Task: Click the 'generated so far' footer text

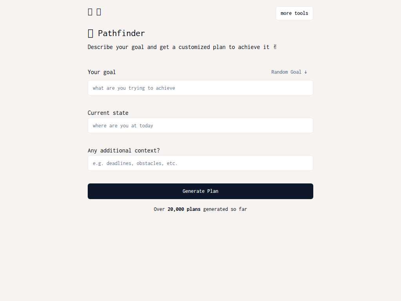Action: click(x=225, y=209)
